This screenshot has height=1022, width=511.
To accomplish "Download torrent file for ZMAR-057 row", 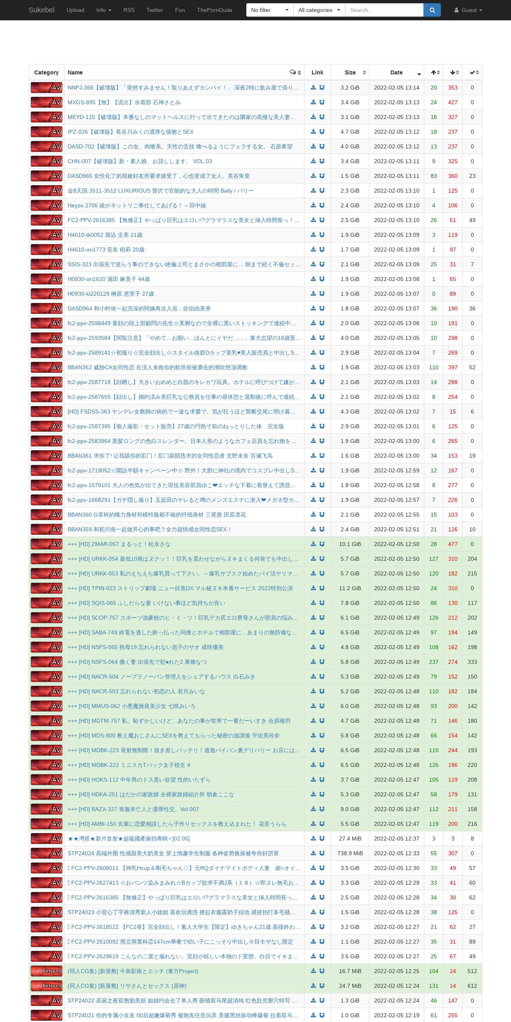I will [x=314, y=544].
